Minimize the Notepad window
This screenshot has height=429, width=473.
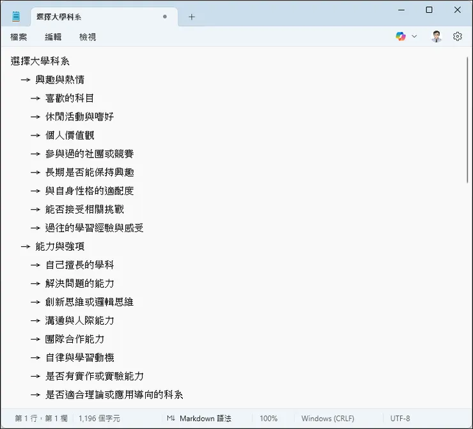click(x=401, y=10)
